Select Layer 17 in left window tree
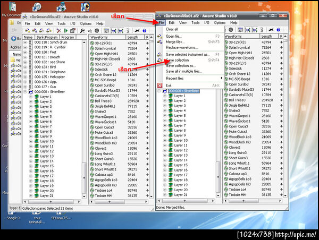 tap(47, 176)
